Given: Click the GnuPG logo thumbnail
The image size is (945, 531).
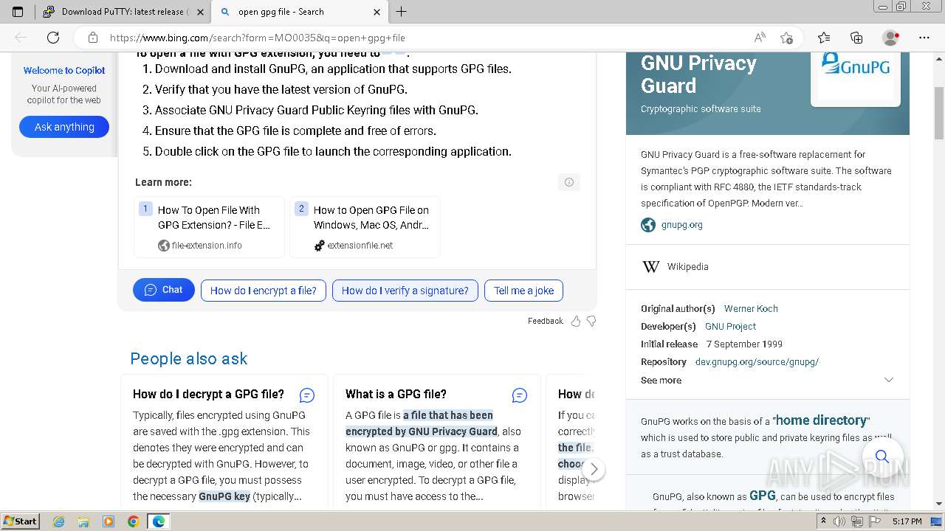Looking at the screenshot, I should pos(856,76).
